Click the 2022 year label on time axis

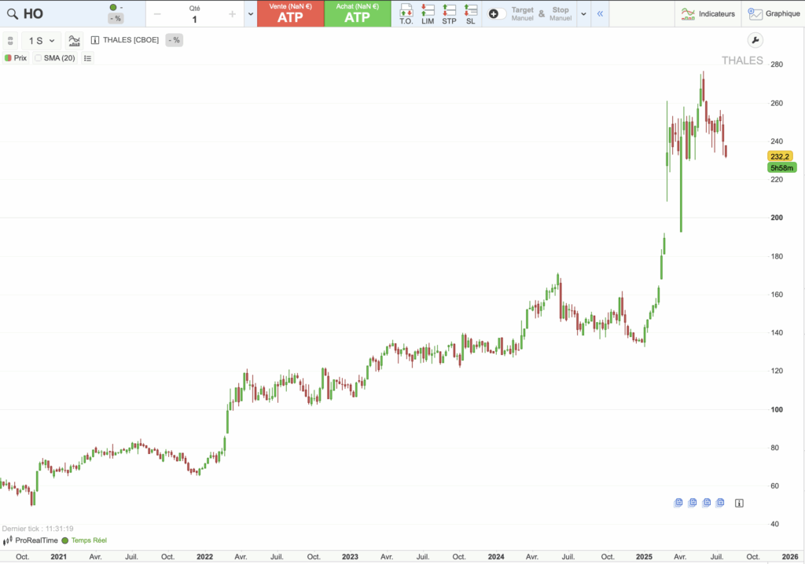coord(205,557)
